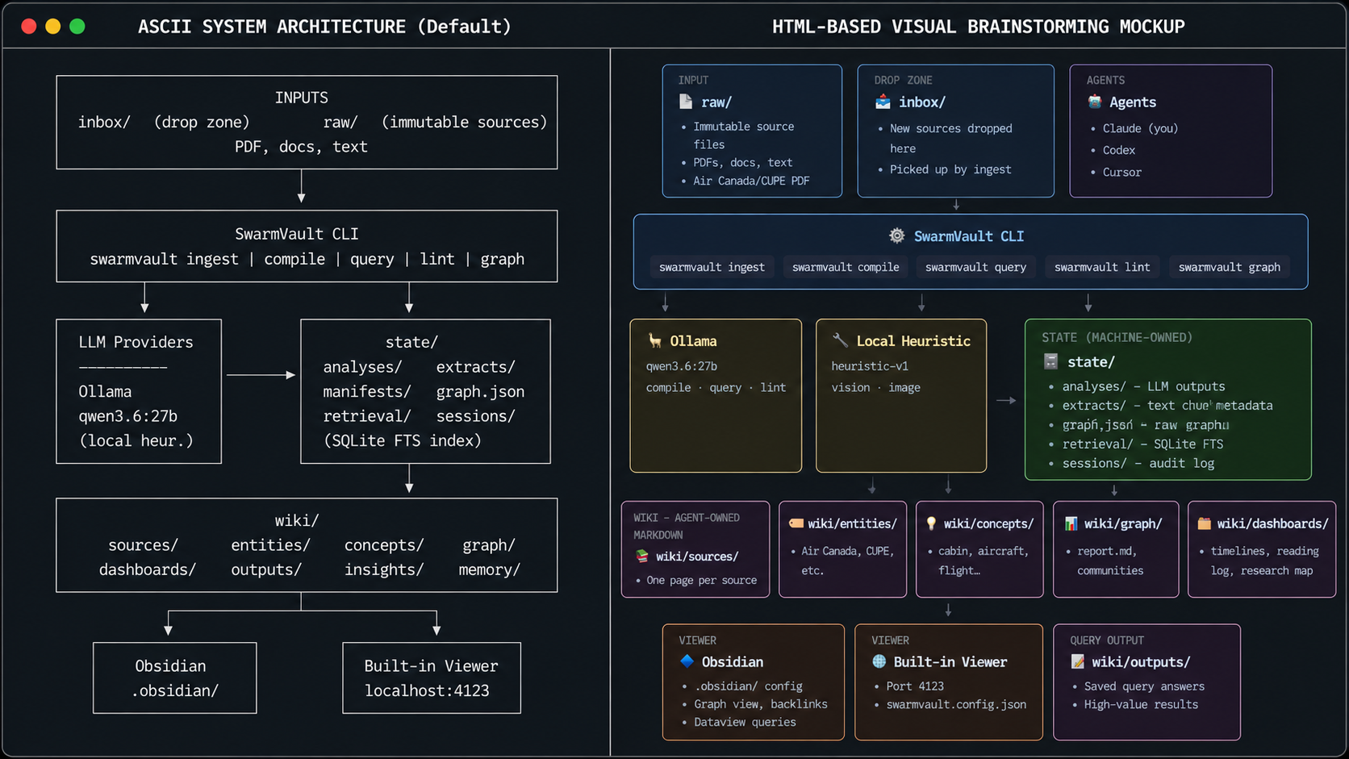
Task: Click the gear icon beside SwarmVault CLI
Action: click(896, 236)
